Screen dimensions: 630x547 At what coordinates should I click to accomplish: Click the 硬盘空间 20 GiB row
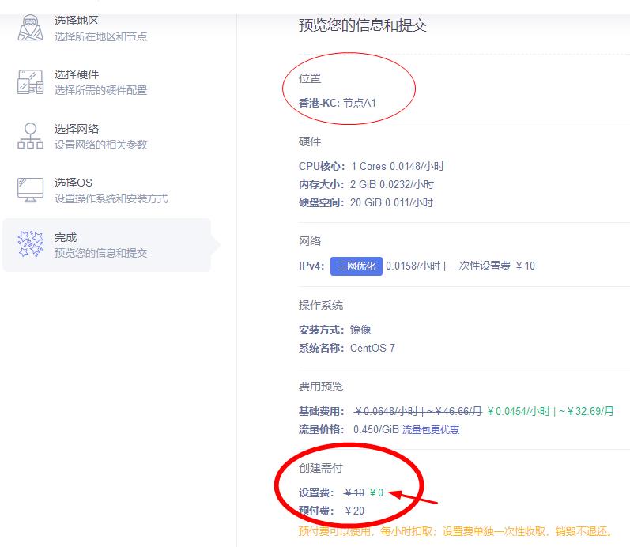tap(366, 202)
